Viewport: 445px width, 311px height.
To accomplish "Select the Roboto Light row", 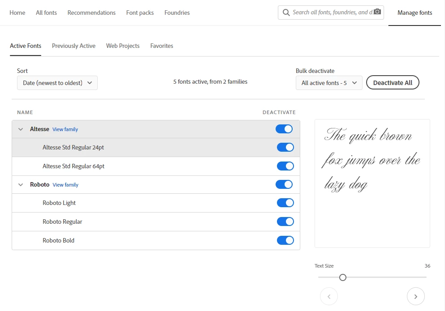I will click(156, 203).
